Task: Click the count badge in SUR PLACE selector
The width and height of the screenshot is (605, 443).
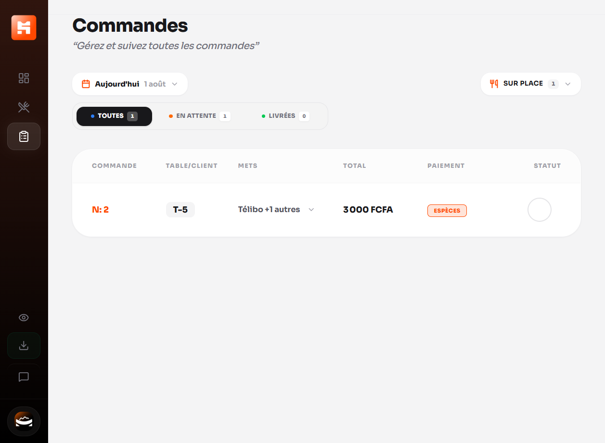Action: [554, 84]
